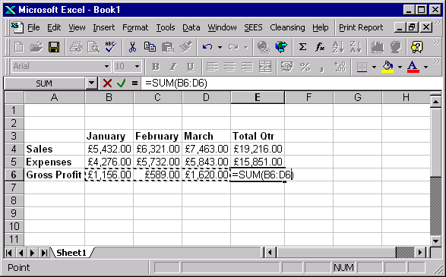The width and height of the screenshot is (446, 277).
Task: Click the Print icon in toolbar
Action: click(x=76, y=47)
